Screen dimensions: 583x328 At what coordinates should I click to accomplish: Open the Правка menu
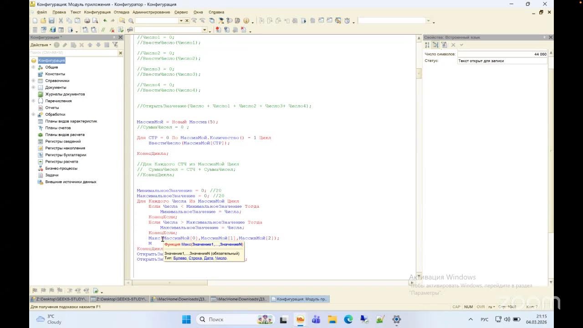(x=59, y=12)
